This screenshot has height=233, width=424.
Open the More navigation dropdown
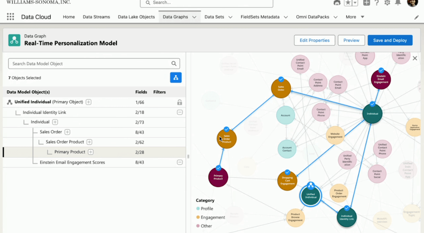pos(355,17)
